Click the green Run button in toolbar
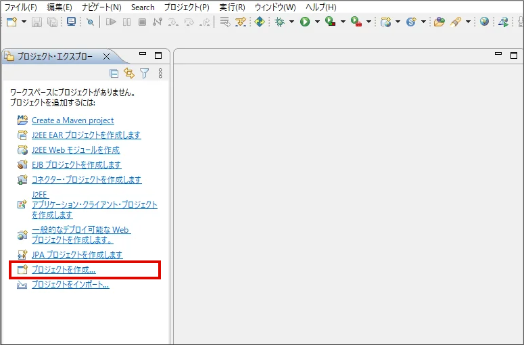The width and height of the screenshot is (524, 345). 305,22
